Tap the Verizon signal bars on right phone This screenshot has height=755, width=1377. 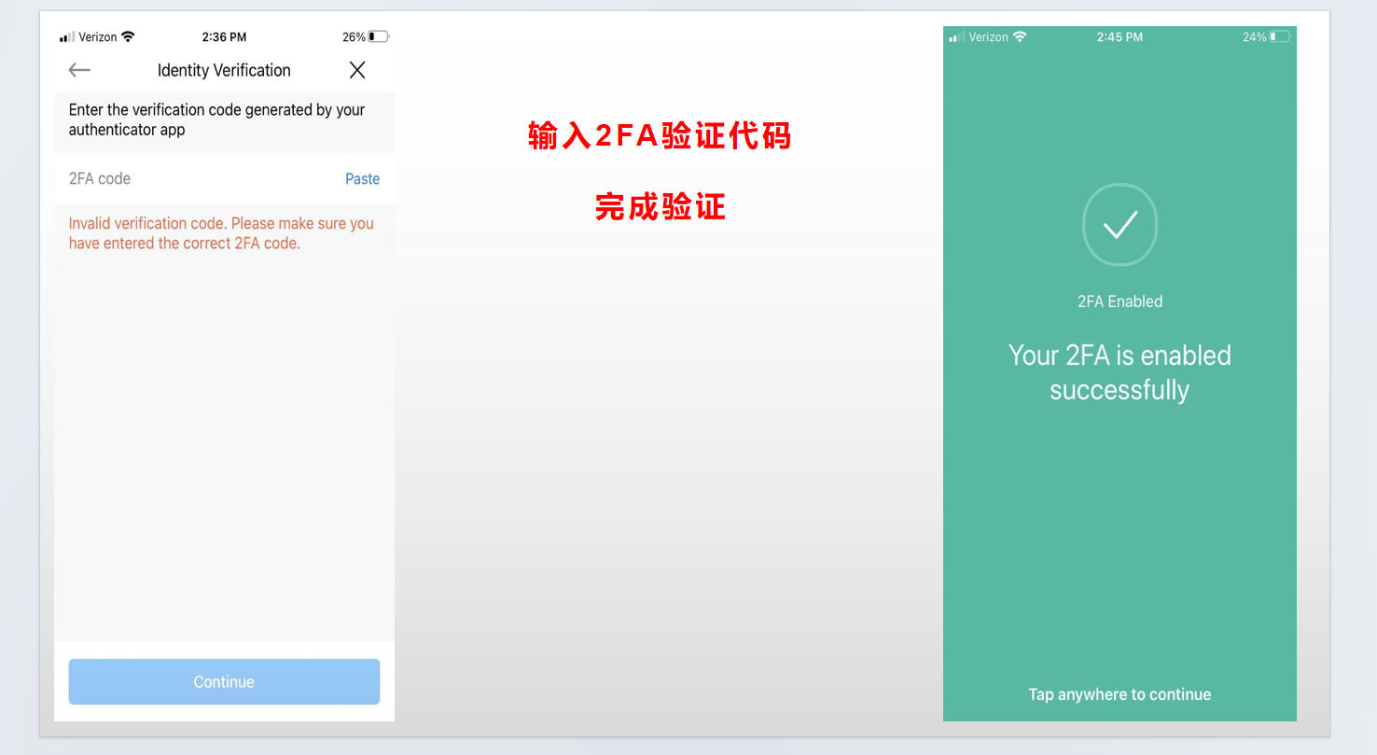956,36
